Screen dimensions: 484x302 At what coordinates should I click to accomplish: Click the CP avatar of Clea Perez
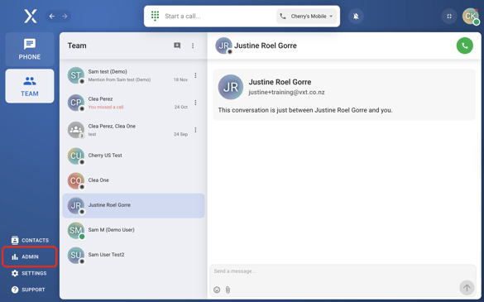pos(76,103)
